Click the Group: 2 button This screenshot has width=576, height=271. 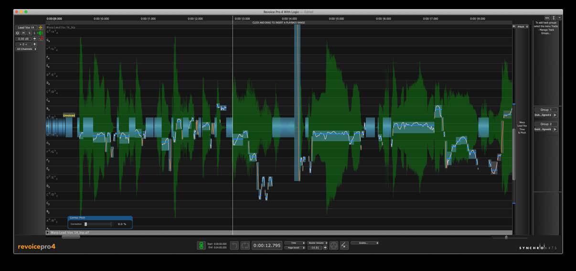(x=546, y=124)
